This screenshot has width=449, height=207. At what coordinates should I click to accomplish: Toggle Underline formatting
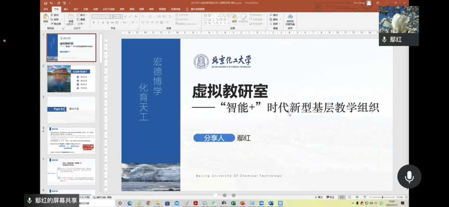click(103, 22)
